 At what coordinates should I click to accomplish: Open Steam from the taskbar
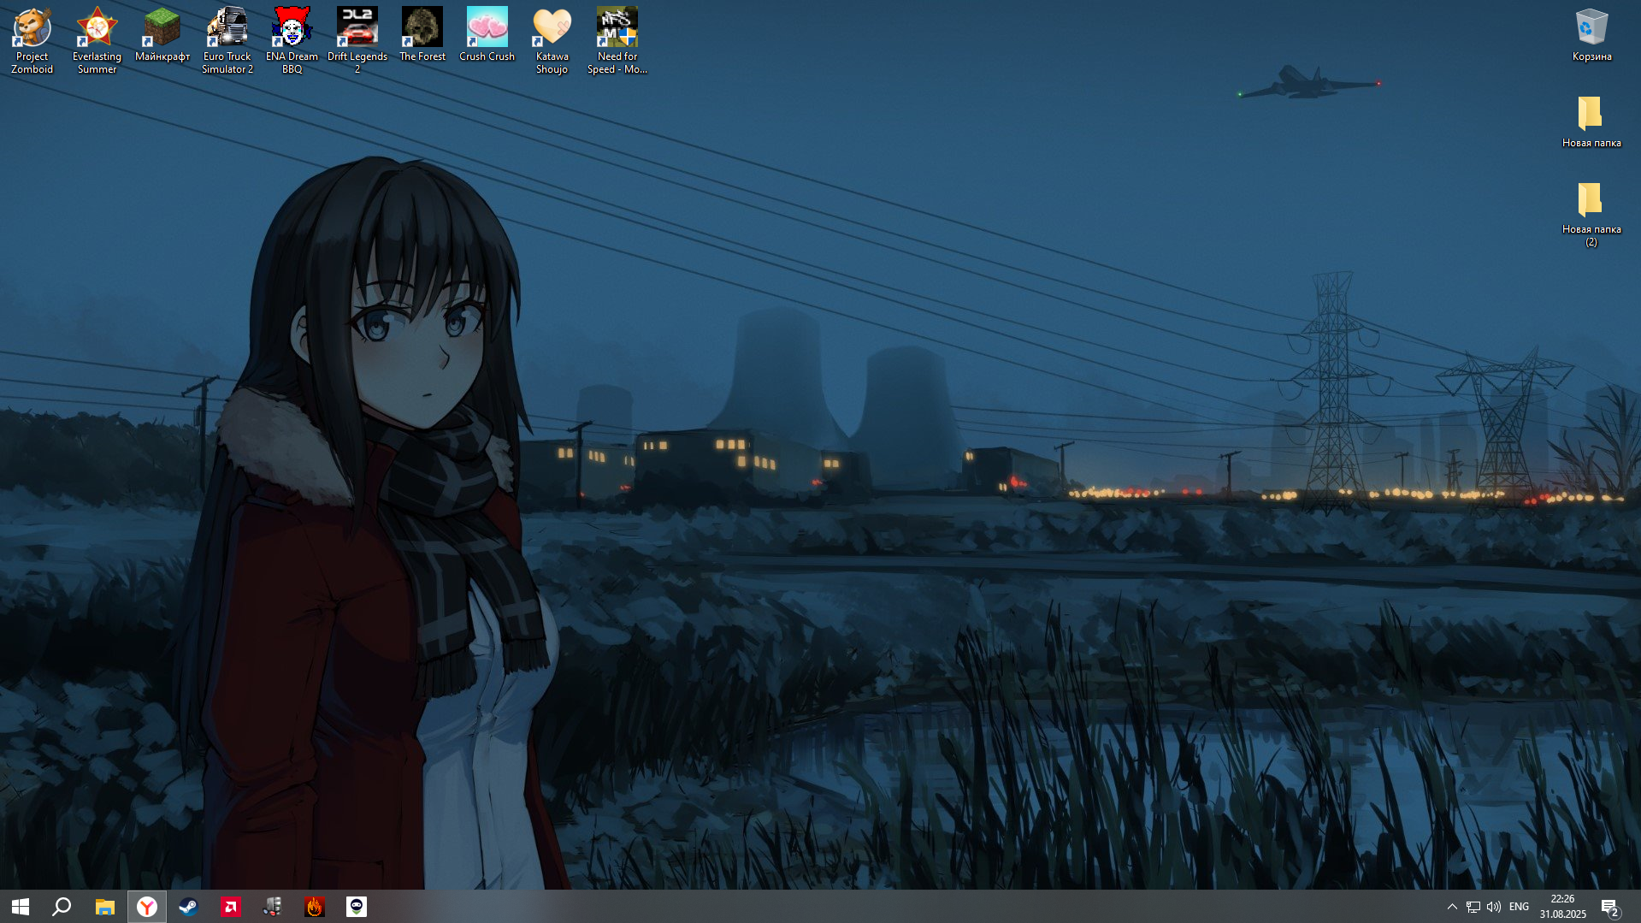[188, 907]
